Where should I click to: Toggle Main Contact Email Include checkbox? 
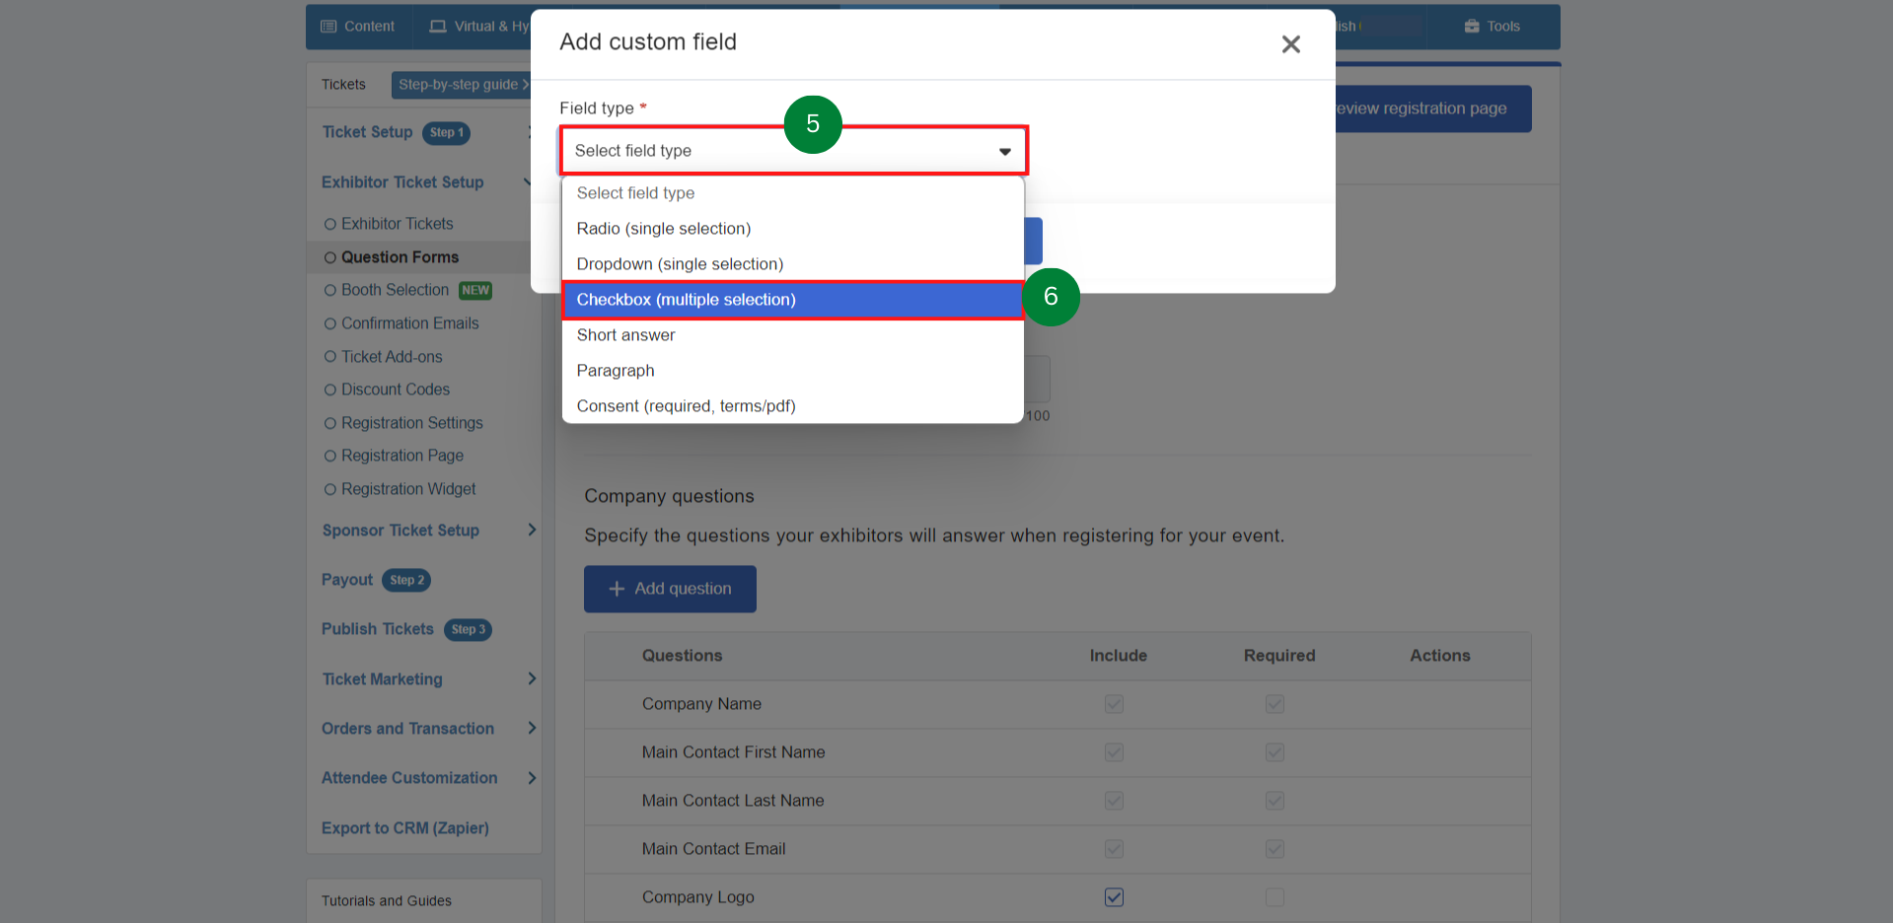tap(1115, 849)
